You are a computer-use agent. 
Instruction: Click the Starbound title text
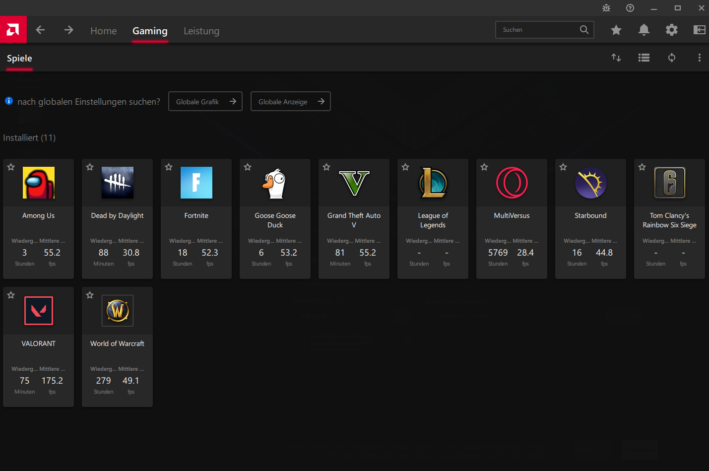click(x=591, y=215)
